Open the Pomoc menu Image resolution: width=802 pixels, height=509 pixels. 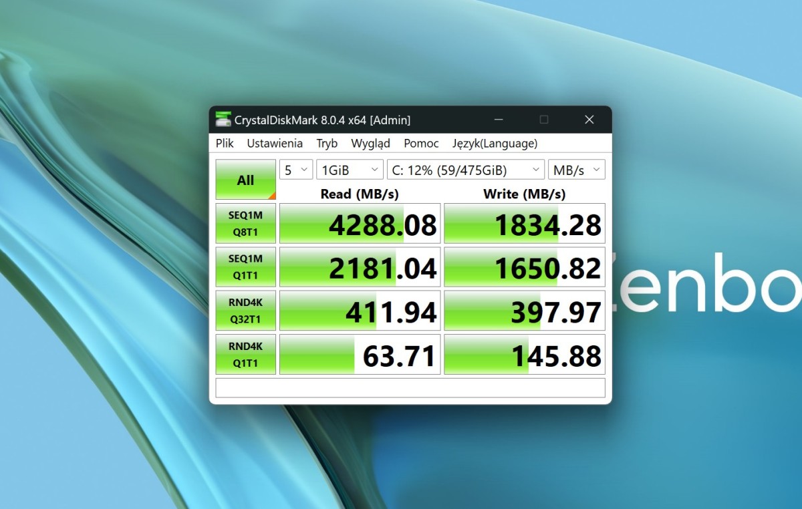tap(421, 144)
